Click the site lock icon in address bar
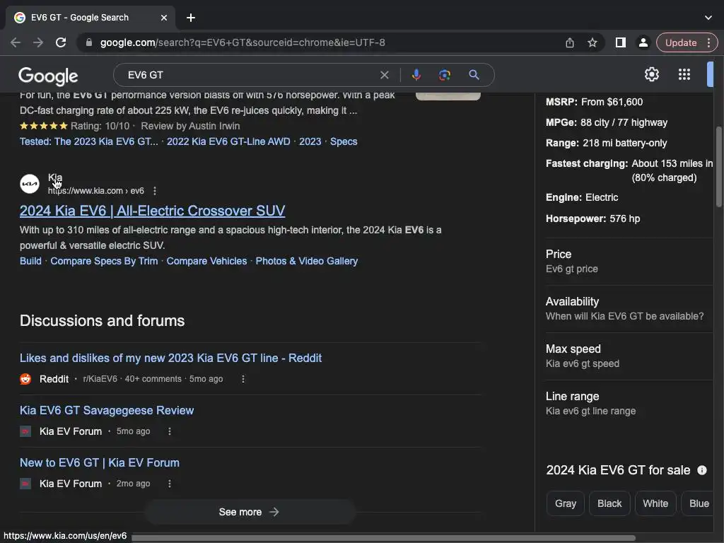This screenshot has width=724, height=543. pos(89,42)
